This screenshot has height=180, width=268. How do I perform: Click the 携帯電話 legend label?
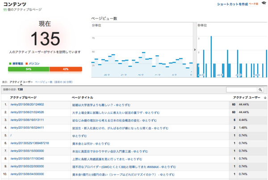pos(17,64)
